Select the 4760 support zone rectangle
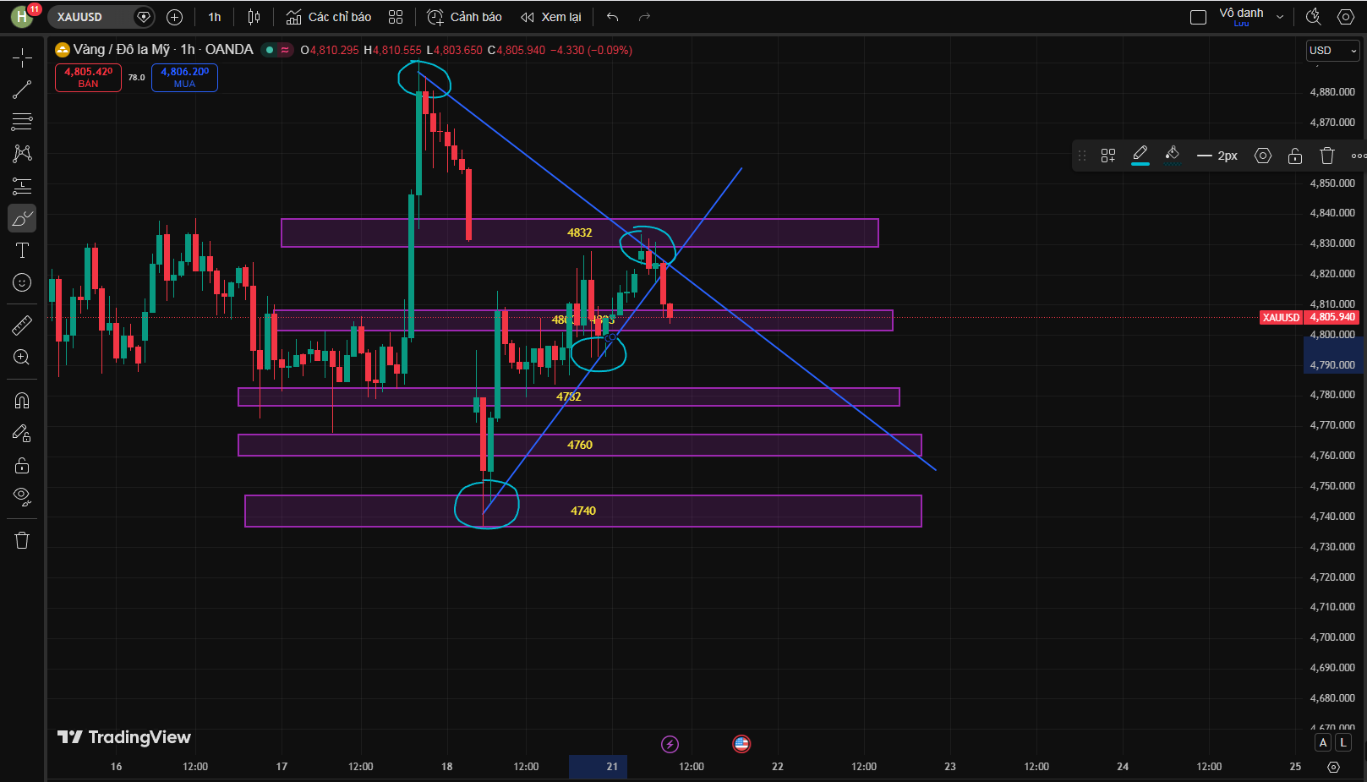1367x782 pixels. (579, 445)
